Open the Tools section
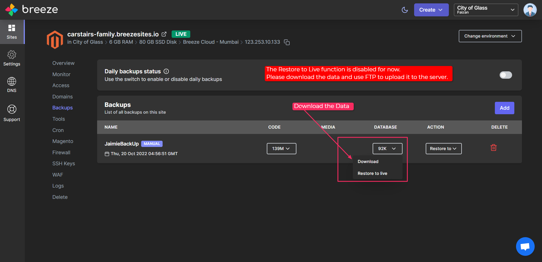Screen dimensions: 542x262 click(58, 119)
